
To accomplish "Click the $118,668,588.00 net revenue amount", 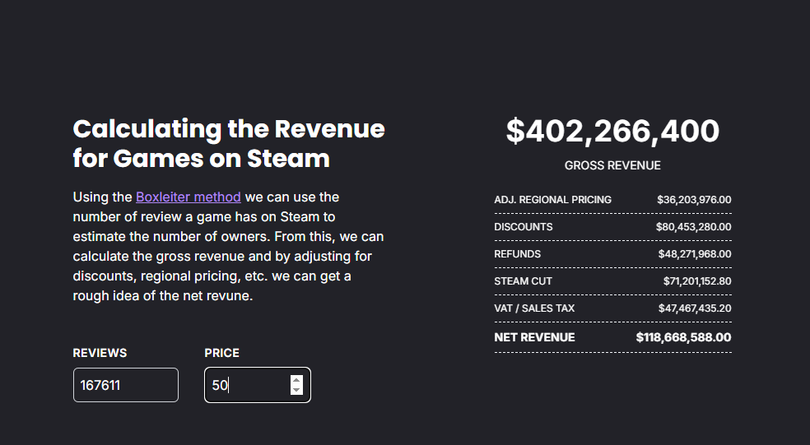I will pos(683,337).
